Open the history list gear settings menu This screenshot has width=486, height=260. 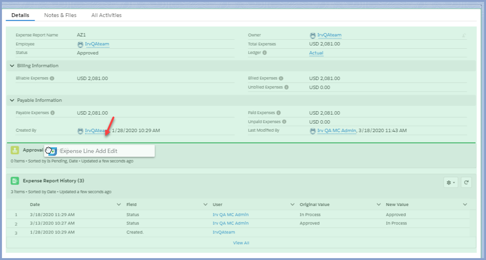coord(451,182)
